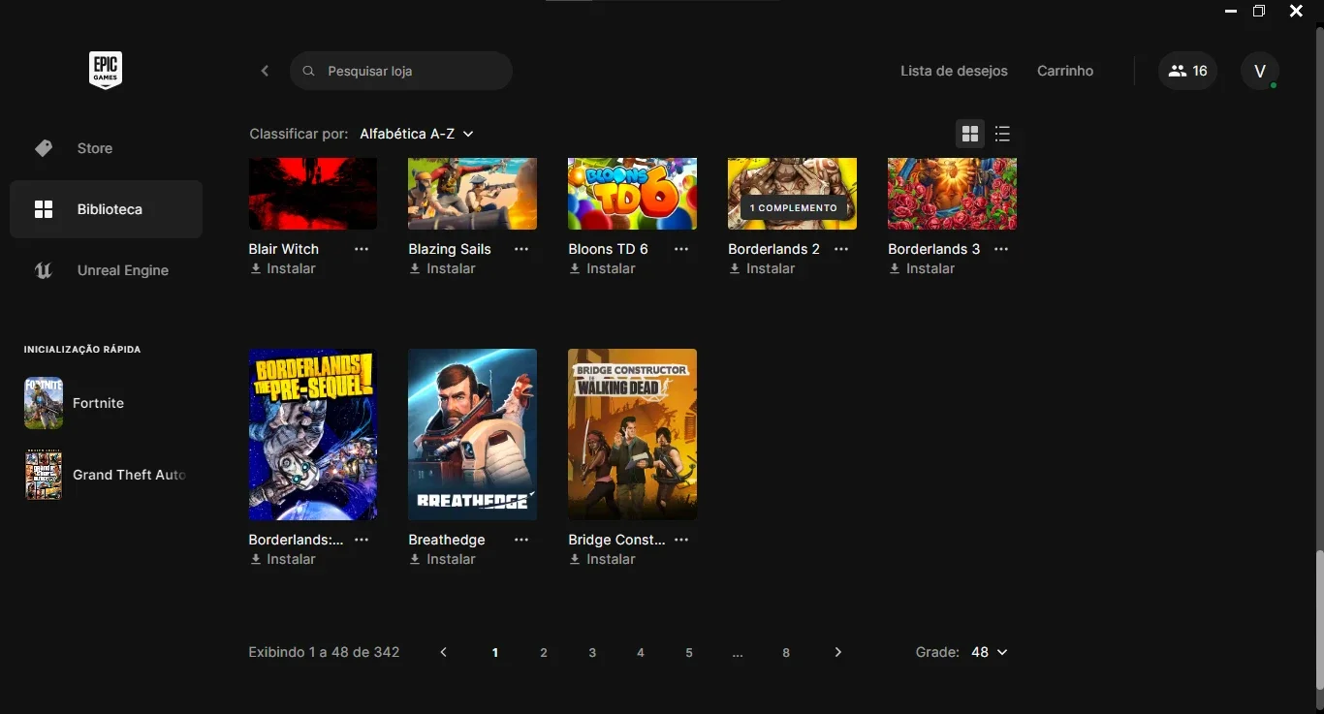Click the Grand Theft Auto sidebar thumbnail
1324x714 pixels.
[x=44, y=475]
